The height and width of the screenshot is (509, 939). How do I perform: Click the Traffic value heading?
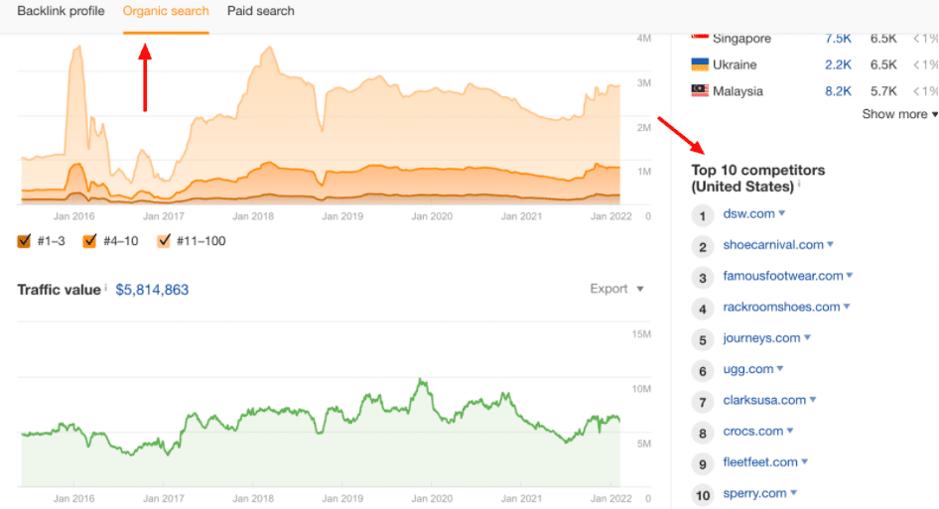(x=59, y=290)
